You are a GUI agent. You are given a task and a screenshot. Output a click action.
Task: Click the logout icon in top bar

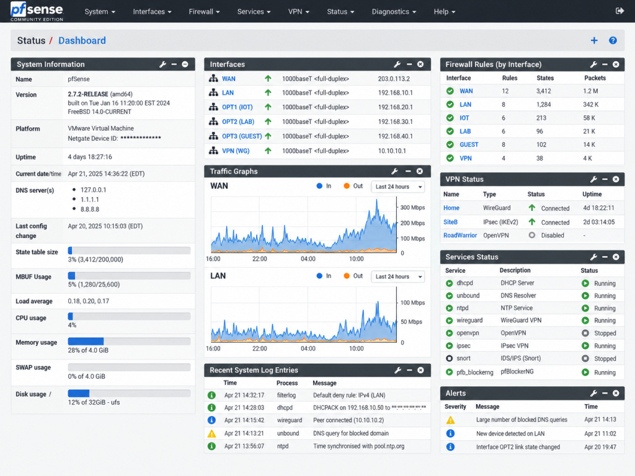point(619,11)
